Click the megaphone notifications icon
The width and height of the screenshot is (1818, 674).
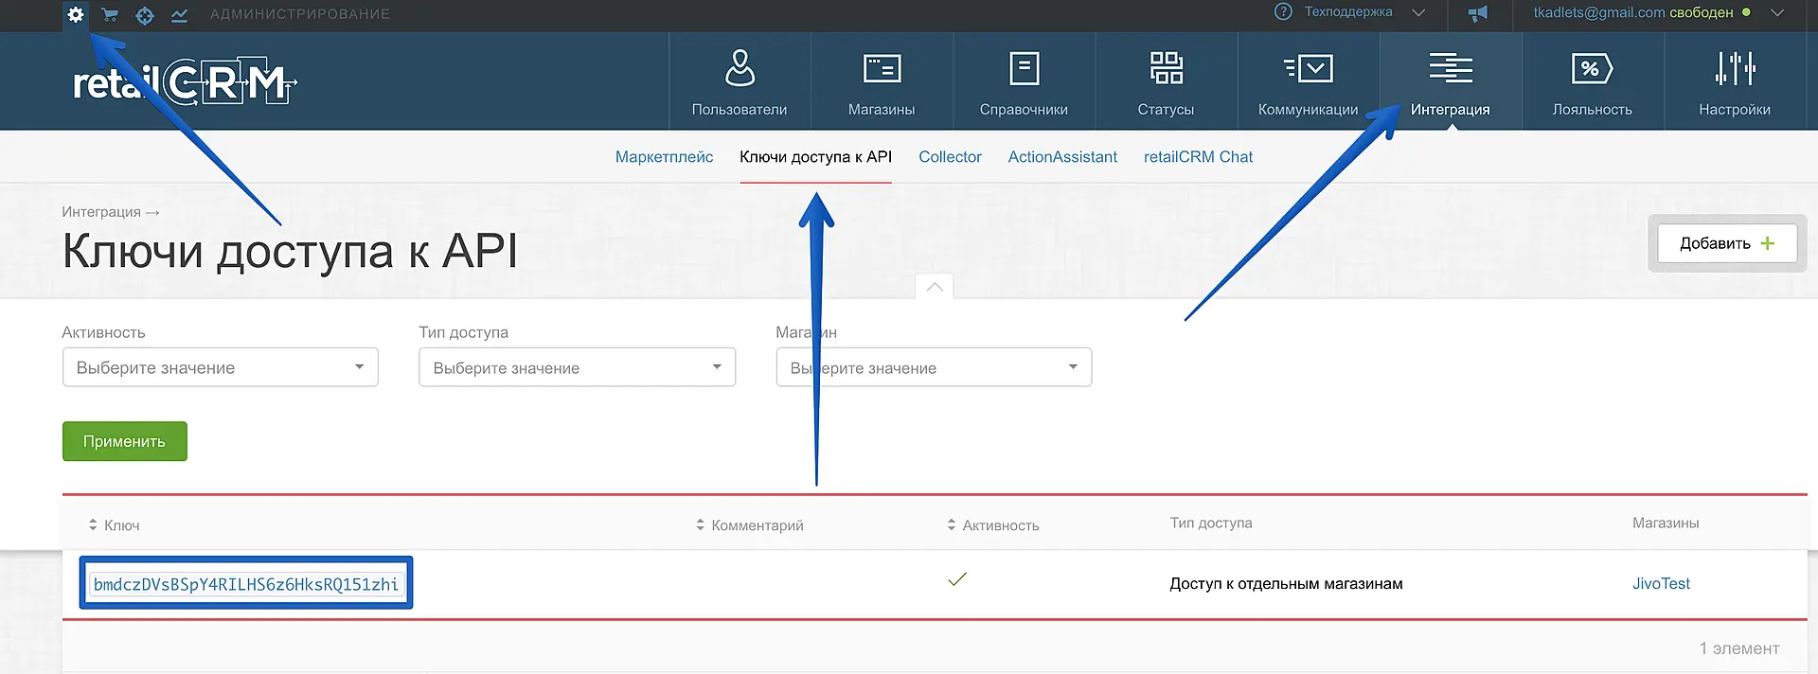1477,13
